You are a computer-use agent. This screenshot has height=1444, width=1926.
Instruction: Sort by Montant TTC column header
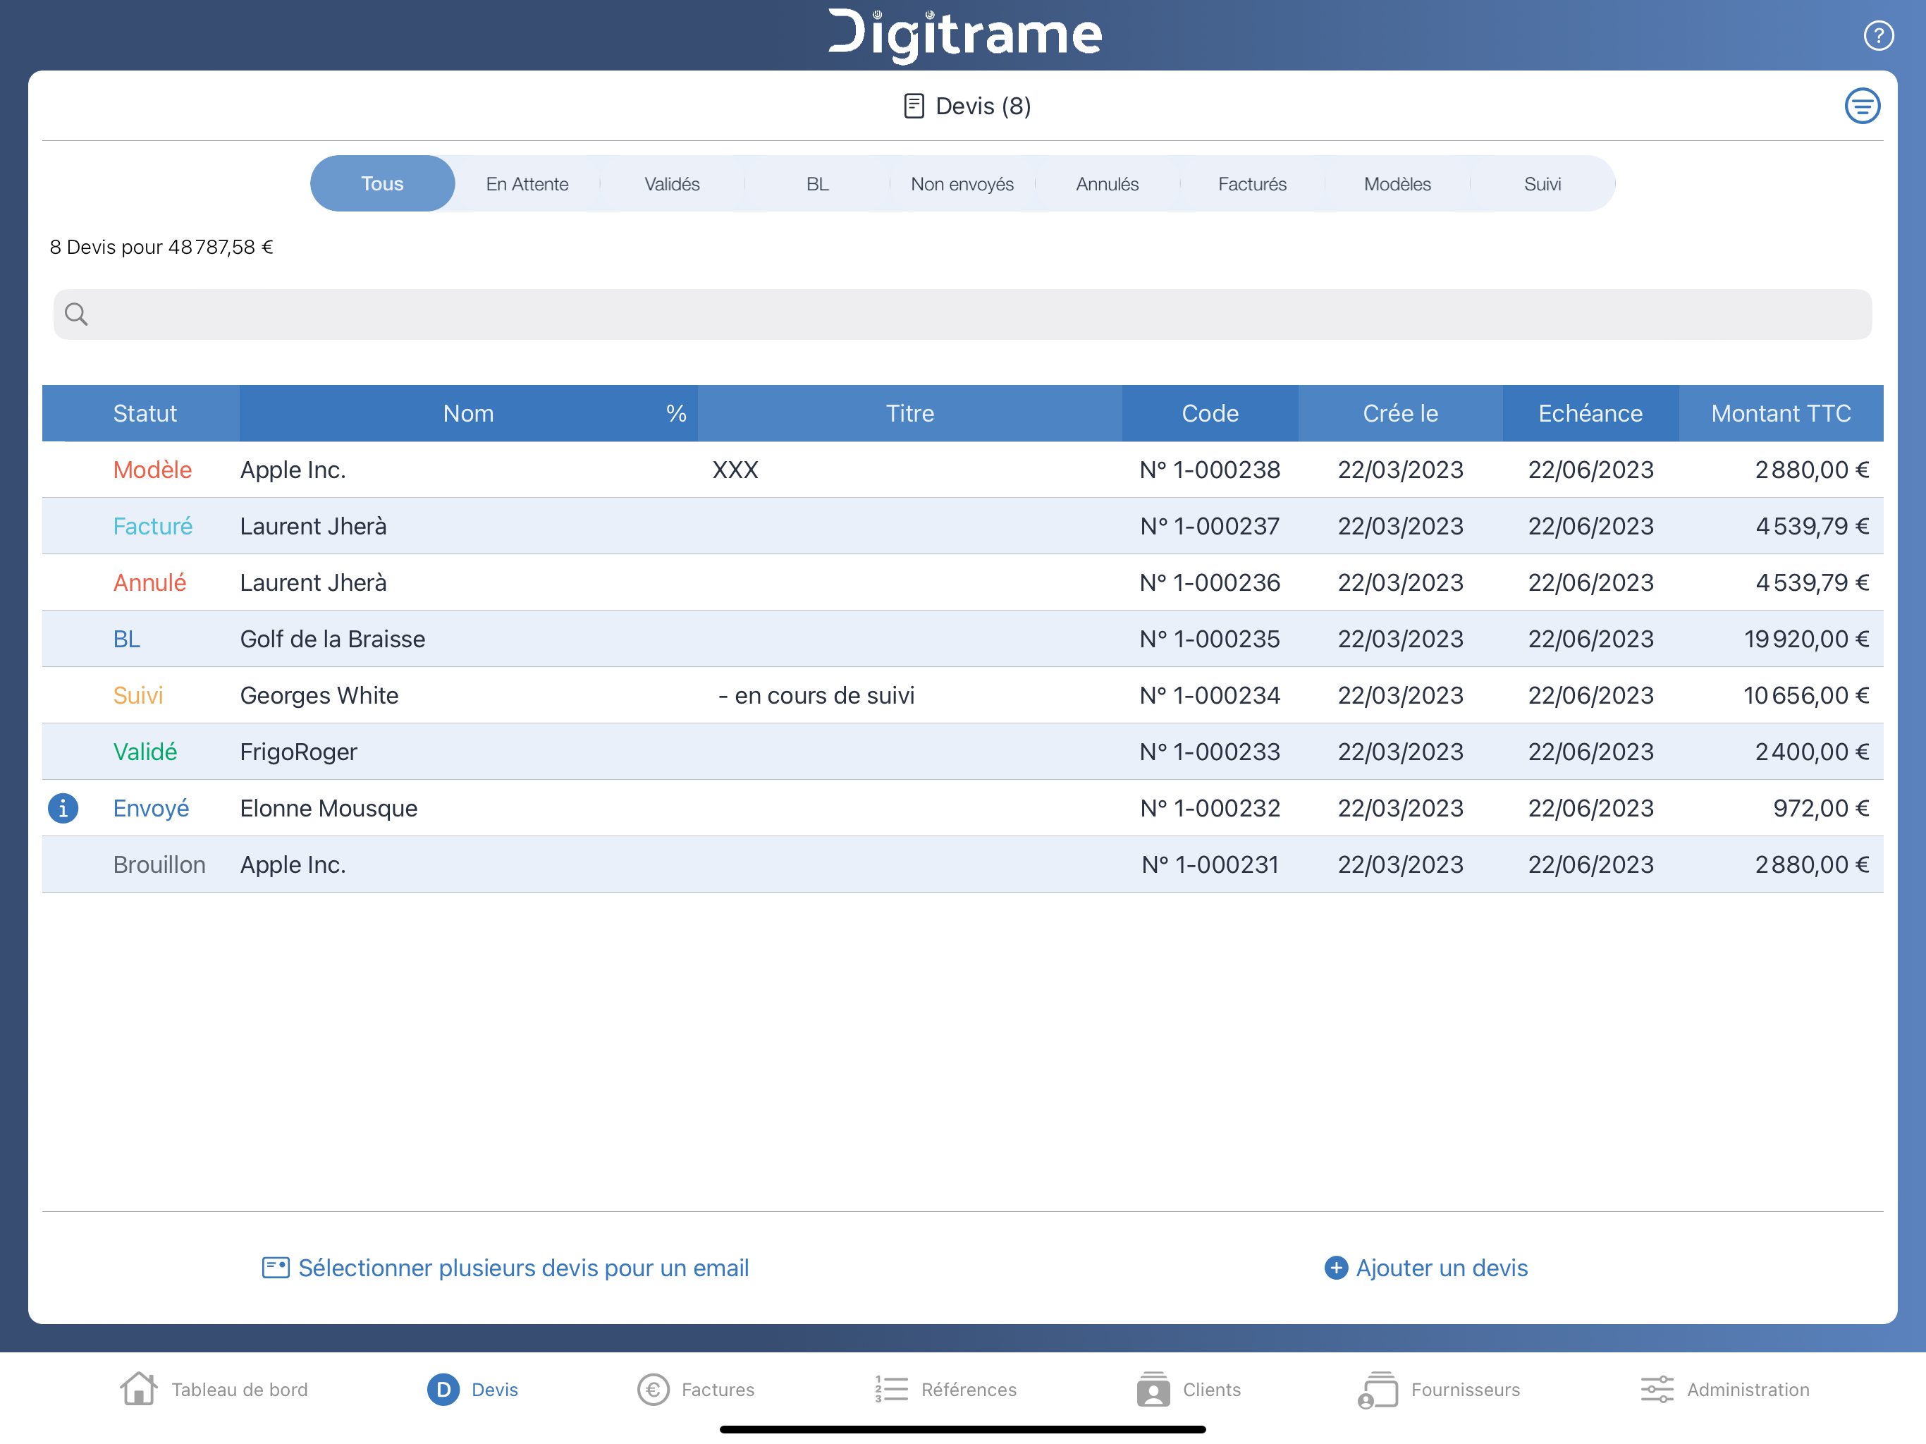[1781, 412]
